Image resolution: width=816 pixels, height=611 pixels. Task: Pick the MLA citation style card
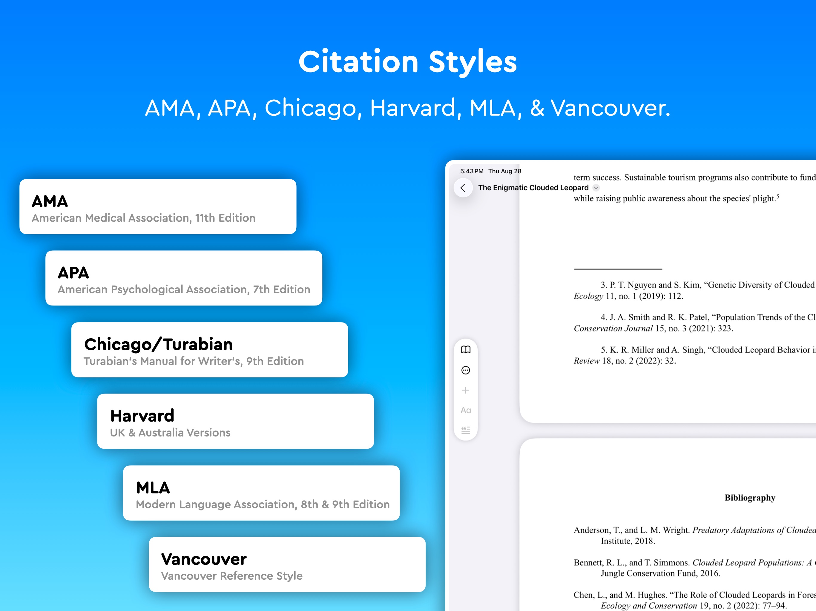click(x=261, y=493)
